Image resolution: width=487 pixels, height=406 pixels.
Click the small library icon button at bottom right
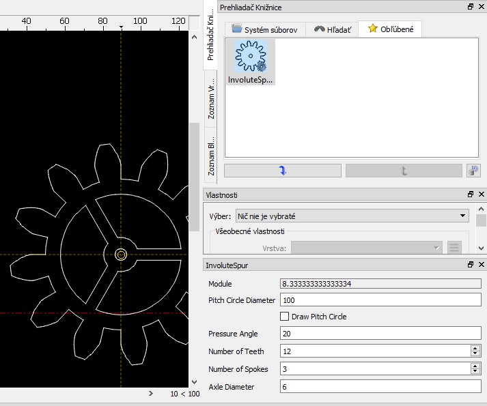click(474, 171)
